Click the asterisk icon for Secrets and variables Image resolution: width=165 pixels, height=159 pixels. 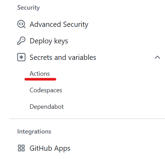[x=21, y=57]
